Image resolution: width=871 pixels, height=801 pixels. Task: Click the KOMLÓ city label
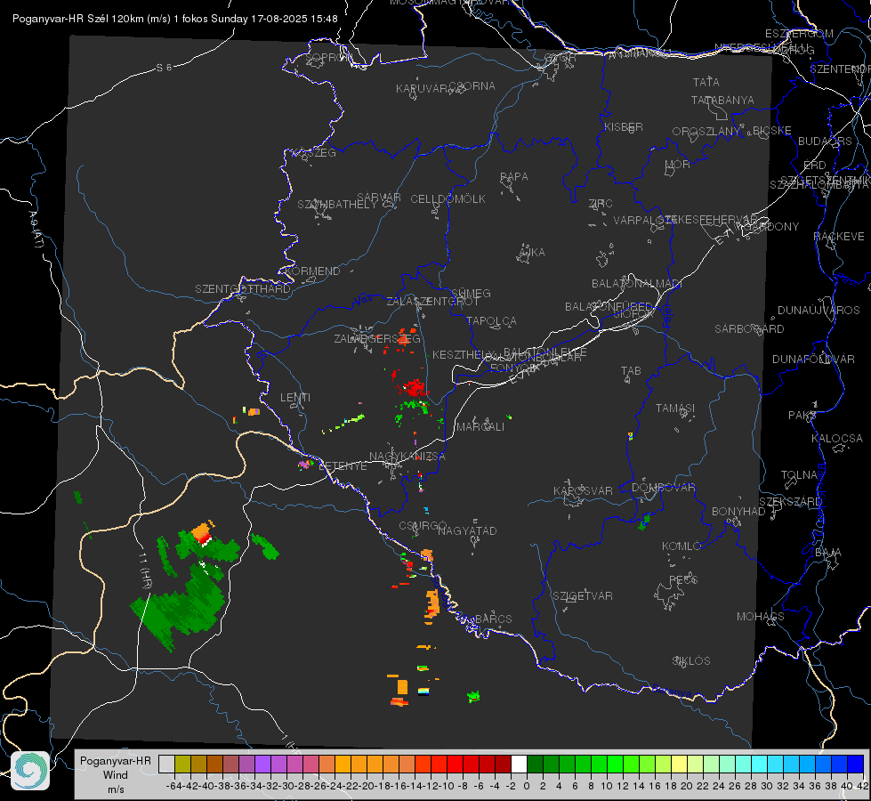(681, 546)
